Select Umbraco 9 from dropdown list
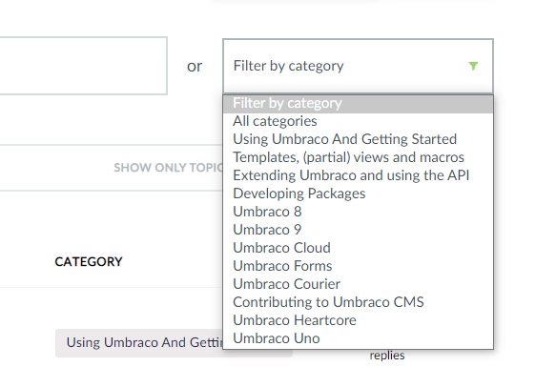The image size is (556, 367). [358, 230]
